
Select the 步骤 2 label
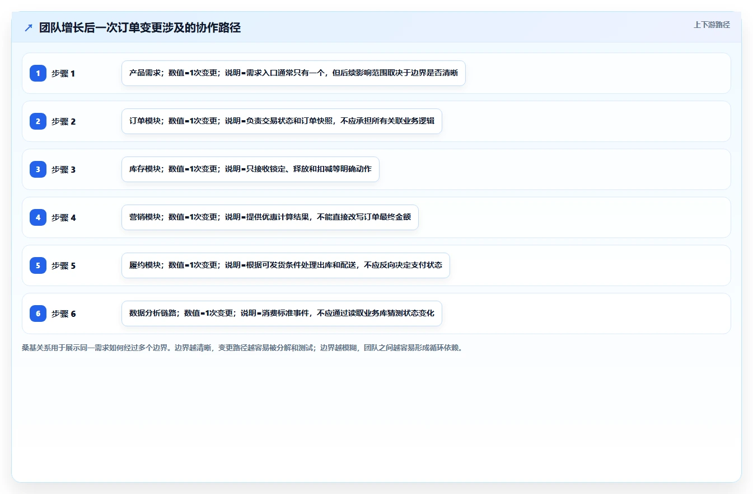pos(63,122)
